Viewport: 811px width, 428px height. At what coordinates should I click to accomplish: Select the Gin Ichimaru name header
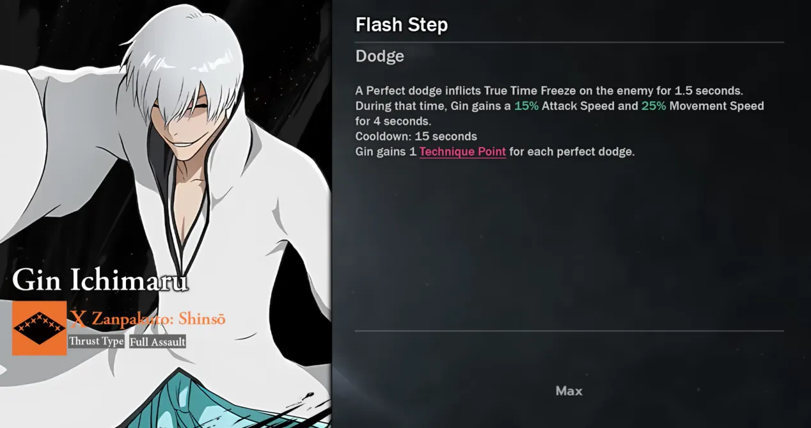(x=100, y=280)
